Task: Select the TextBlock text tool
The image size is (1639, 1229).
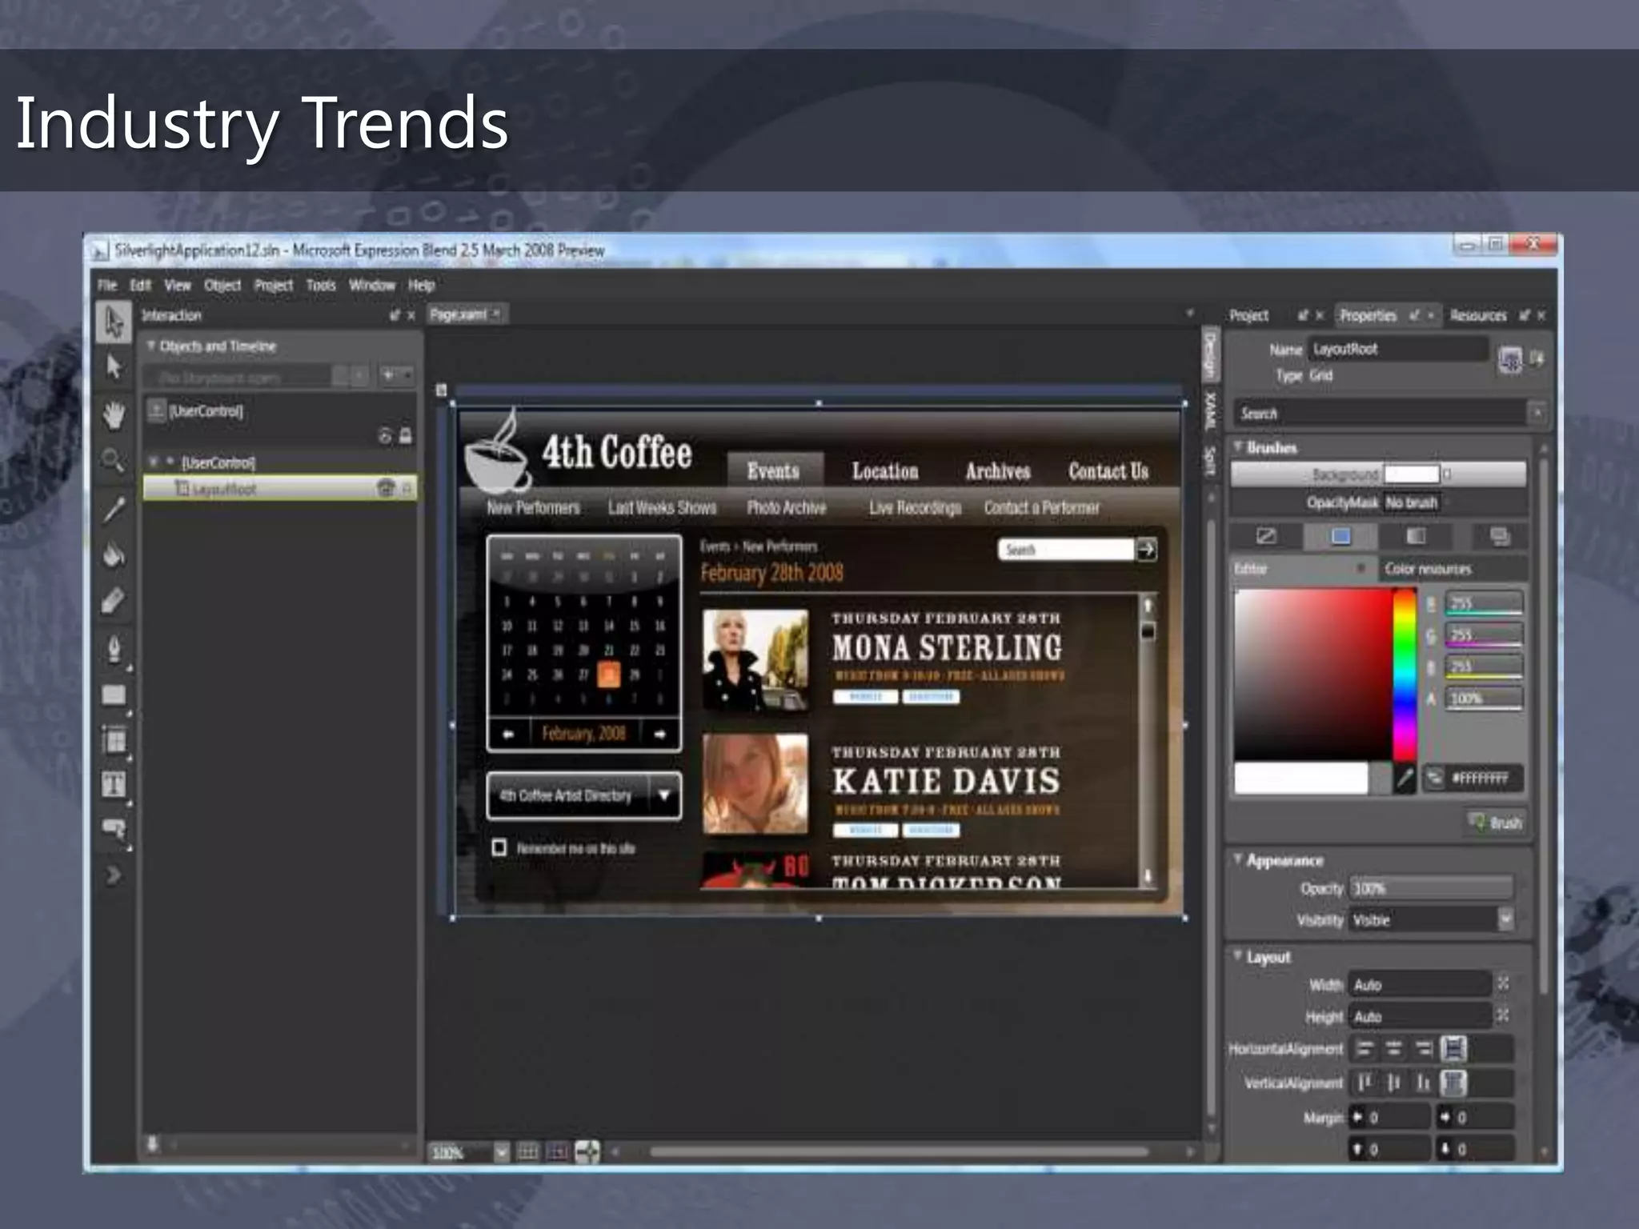Action: coord(114,785)
